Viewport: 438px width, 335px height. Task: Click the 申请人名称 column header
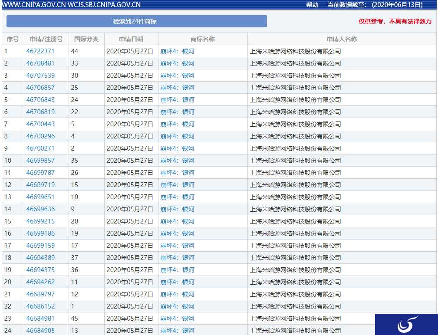coord(342,39)
